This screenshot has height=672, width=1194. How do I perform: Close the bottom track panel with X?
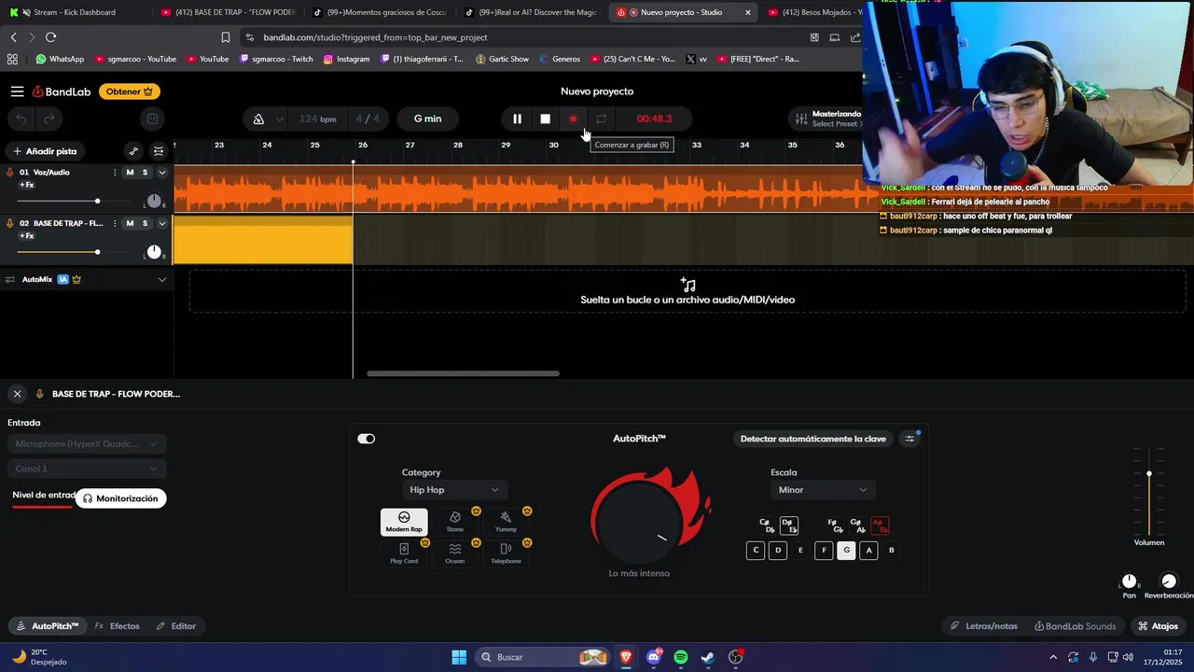17,394
